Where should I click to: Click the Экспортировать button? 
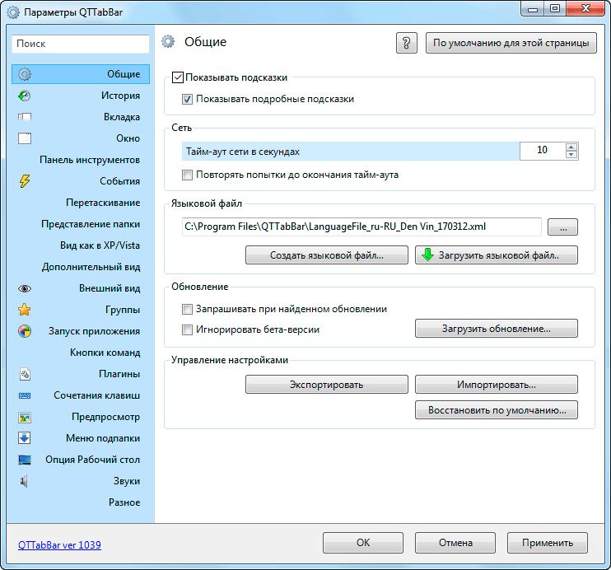coord(327,385)
